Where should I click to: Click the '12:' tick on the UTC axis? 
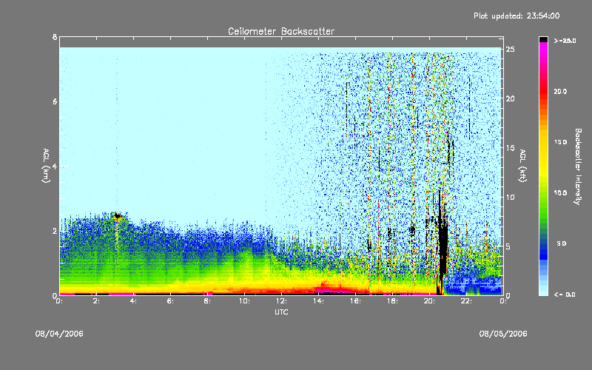pos(281,301)
